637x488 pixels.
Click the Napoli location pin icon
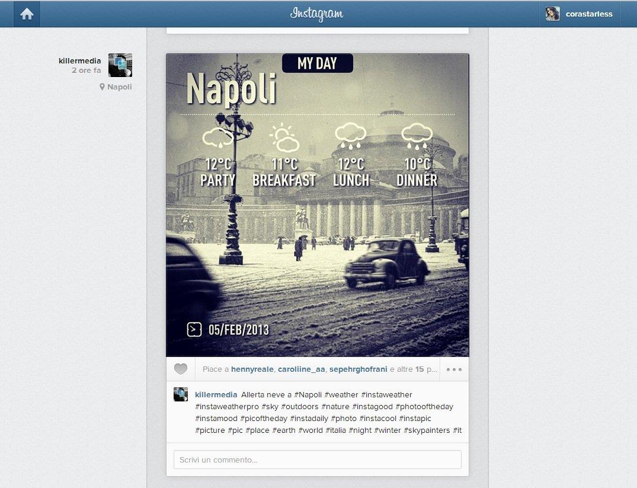tap(102, 87)
